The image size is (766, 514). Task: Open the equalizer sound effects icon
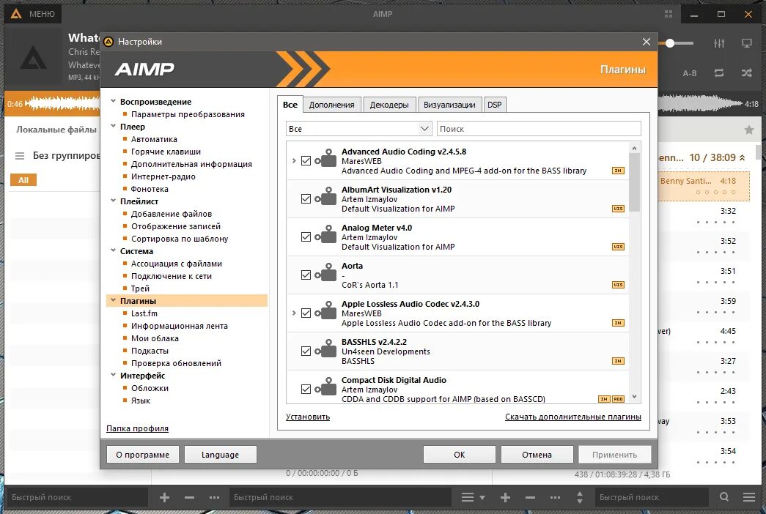click(718, 43)
